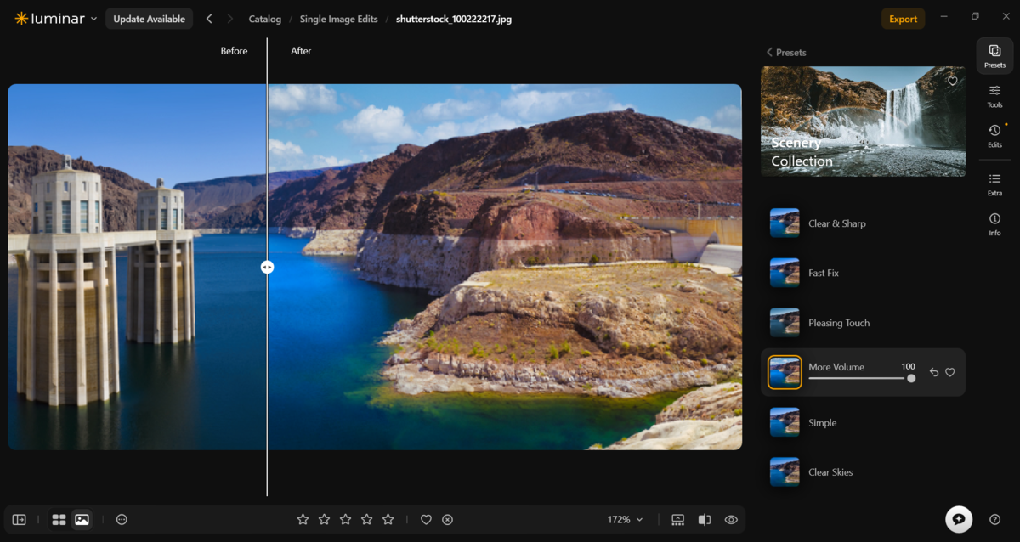Go back to Presets list

[786, 52]
